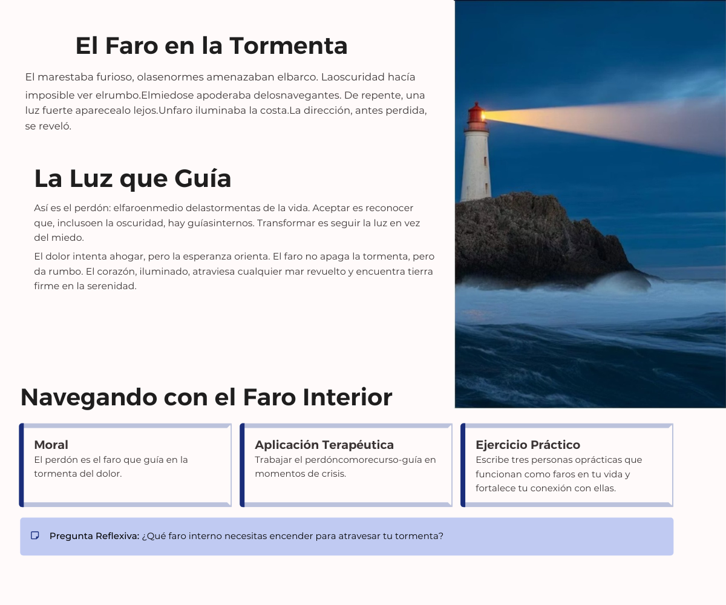
Task: Select the 'Moral' card title
Action: pos(51,445)
